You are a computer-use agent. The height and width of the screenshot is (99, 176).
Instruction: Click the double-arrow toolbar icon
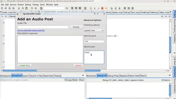(x=80, y=8)
